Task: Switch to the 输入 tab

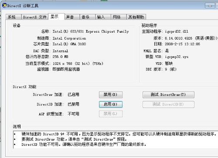Action: point(103,17)
